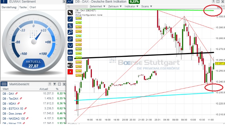Select the DB - TecDAX row

coord(34,98)
